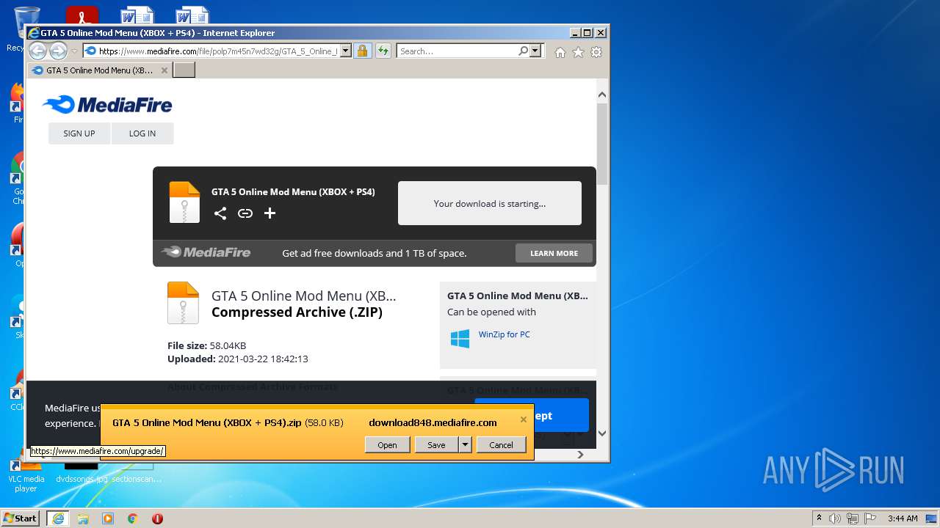
Task: Open the Internet Explorer home icon
Action: tap(560, 52)
